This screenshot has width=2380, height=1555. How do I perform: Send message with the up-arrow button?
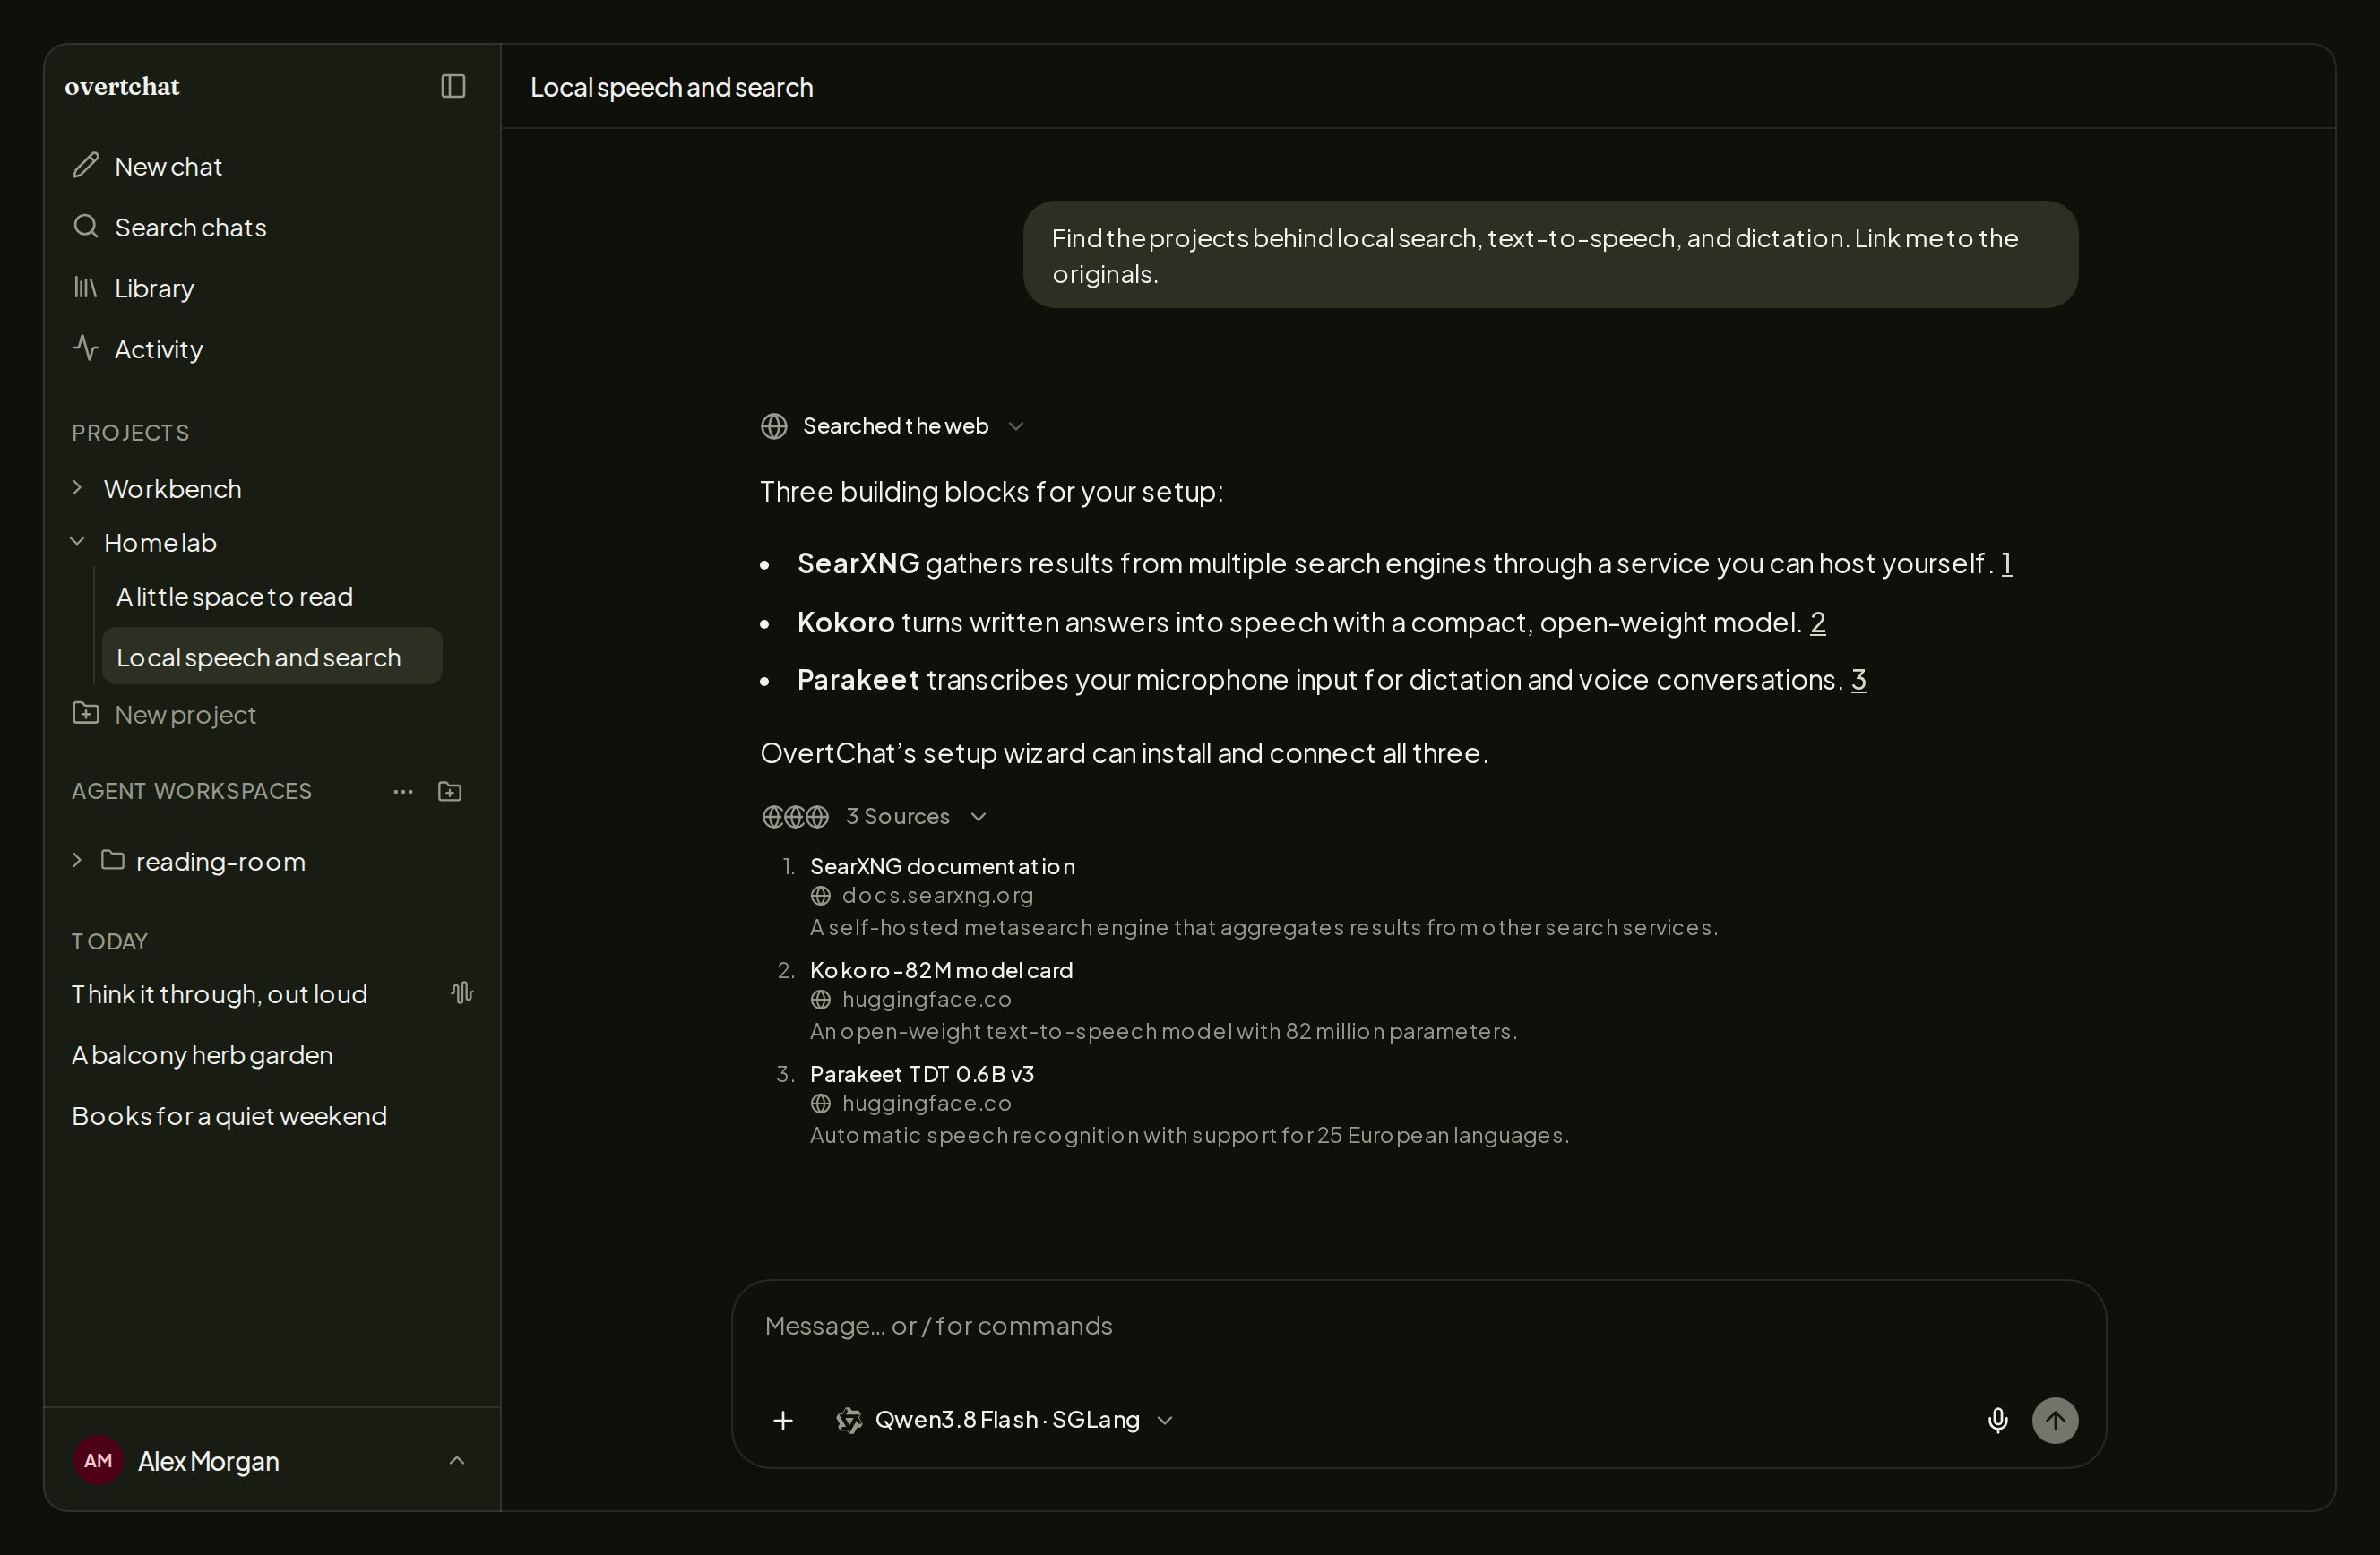pos(2055,1420)
